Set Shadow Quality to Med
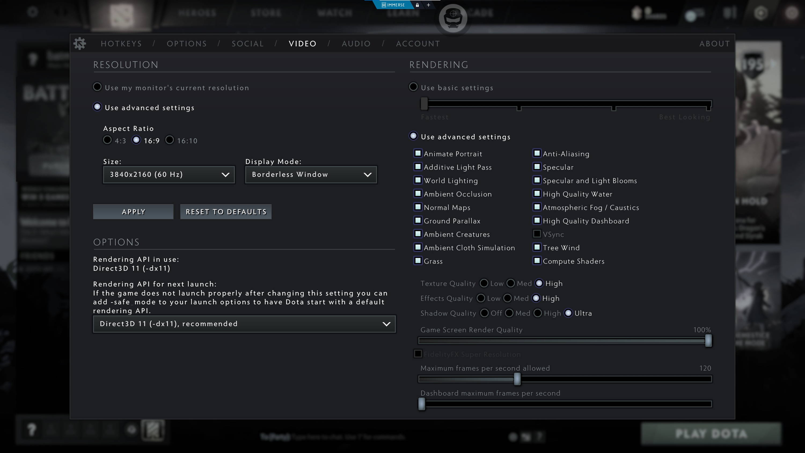 click(x=509, y=313)
